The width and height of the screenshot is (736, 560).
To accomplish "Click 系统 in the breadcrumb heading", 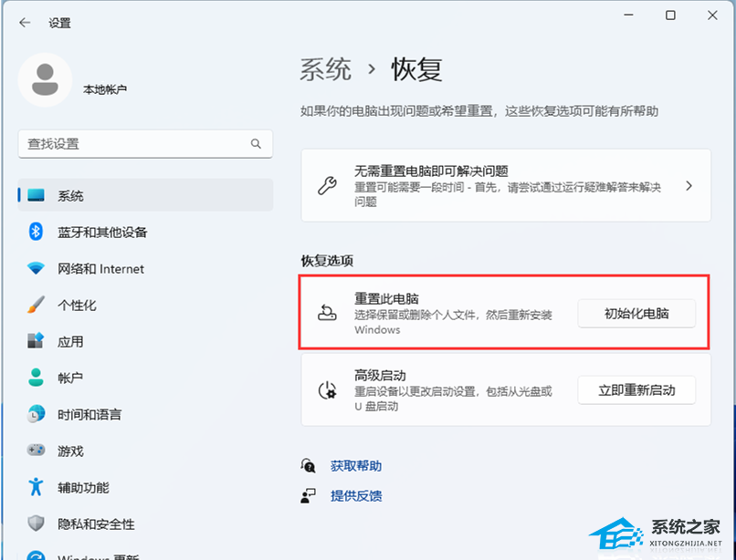I will (326, 69).
